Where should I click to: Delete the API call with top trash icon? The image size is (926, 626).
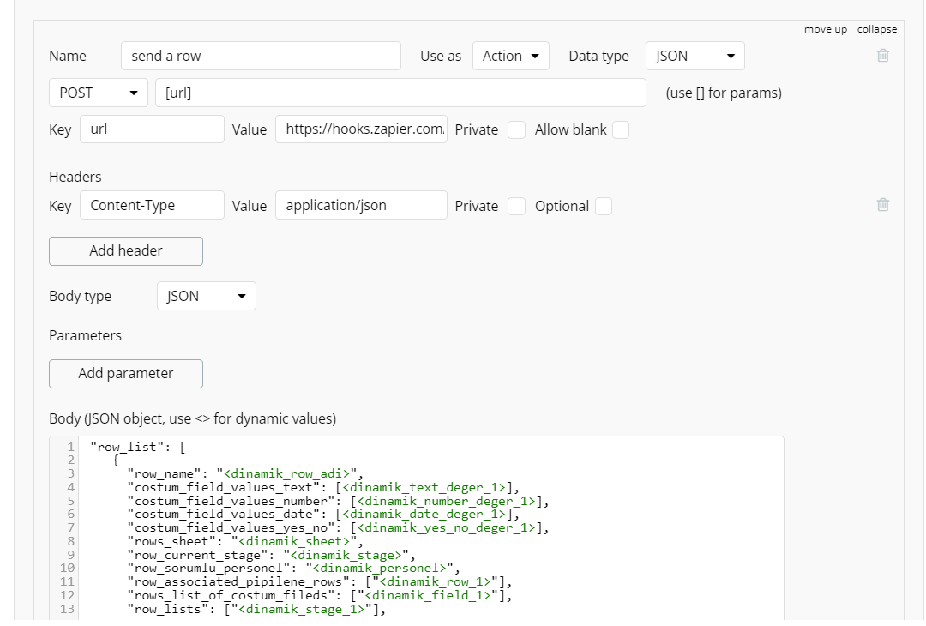click(882, 56)
